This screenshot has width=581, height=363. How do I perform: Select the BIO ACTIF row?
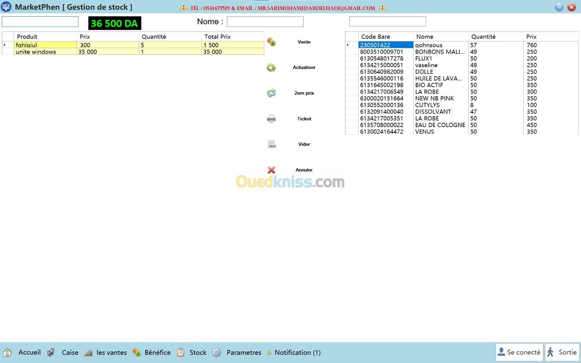click(462, 85)
